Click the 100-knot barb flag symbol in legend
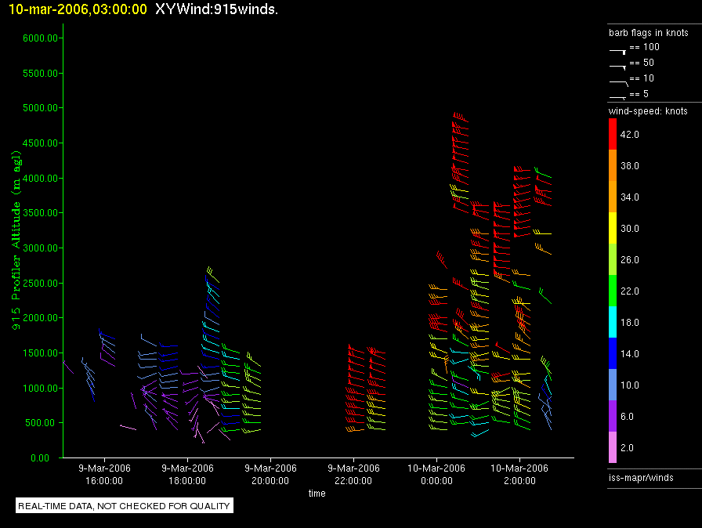The height and width of the screenshot is (528, 702). coord(618,49)
